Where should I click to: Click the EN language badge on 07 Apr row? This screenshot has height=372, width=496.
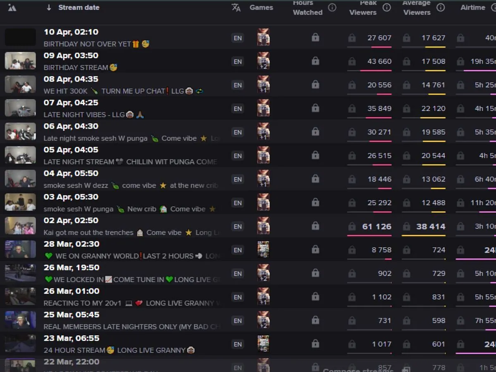point(238,109)
